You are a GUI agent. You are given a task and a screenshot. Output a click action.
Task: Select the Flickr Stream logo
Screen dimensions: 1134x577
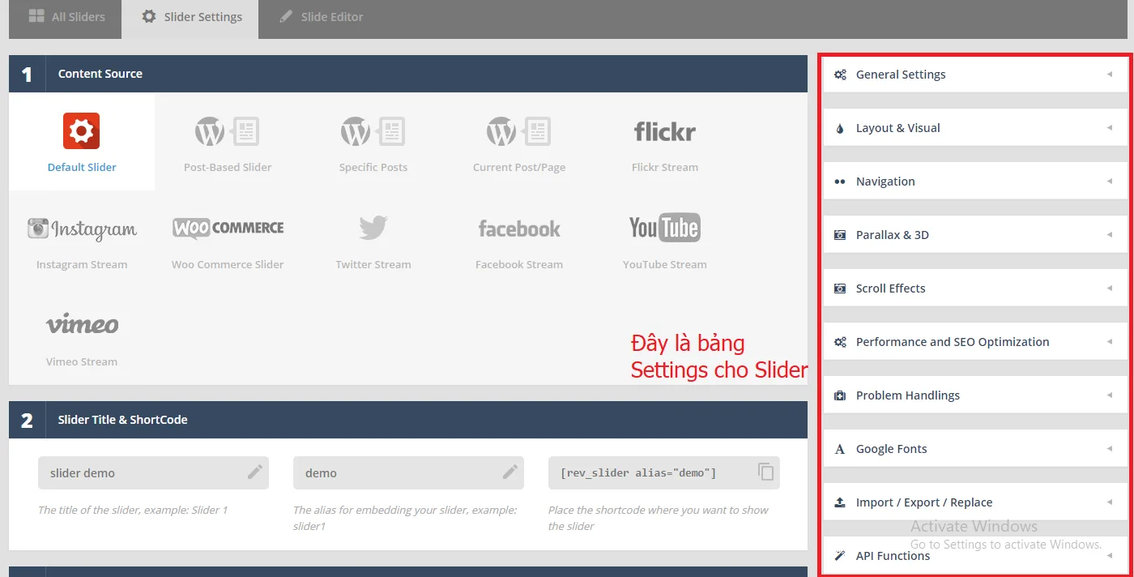[665, 131]
